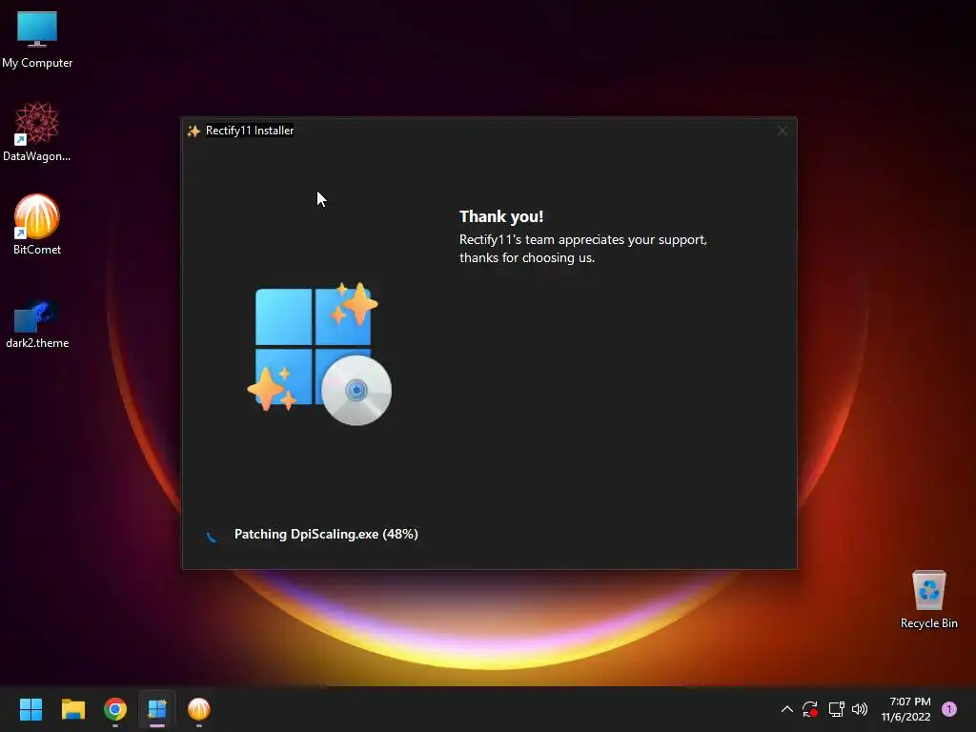The width and height of the screenshot is (976, 732).
Task: Click the Rectify11 Installer sparkle title icon
Action: (x=193, y=131)
